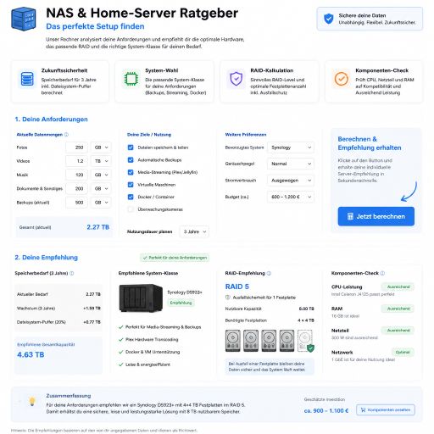This screenshot has height=434, width=434.
Task: Click the CPU-Leistung Ausreichend badge
Action: tap(398, 287)
